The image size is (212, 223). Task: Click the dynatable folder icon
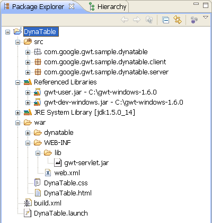(38, 133)
